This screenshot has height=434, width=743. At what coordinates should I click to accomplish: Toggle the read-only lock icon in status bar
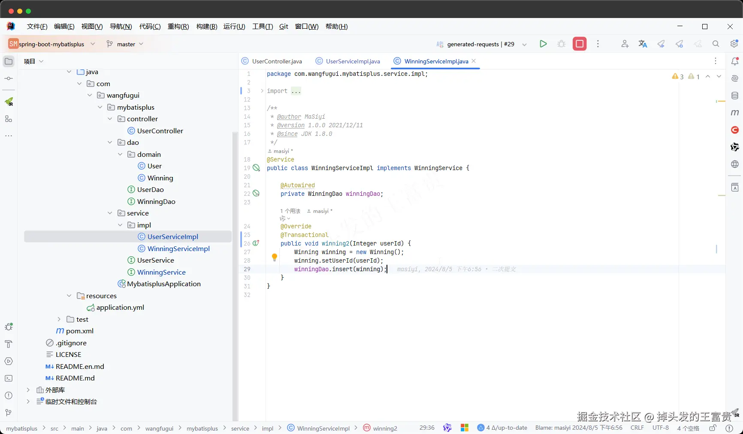coord(713,428)
